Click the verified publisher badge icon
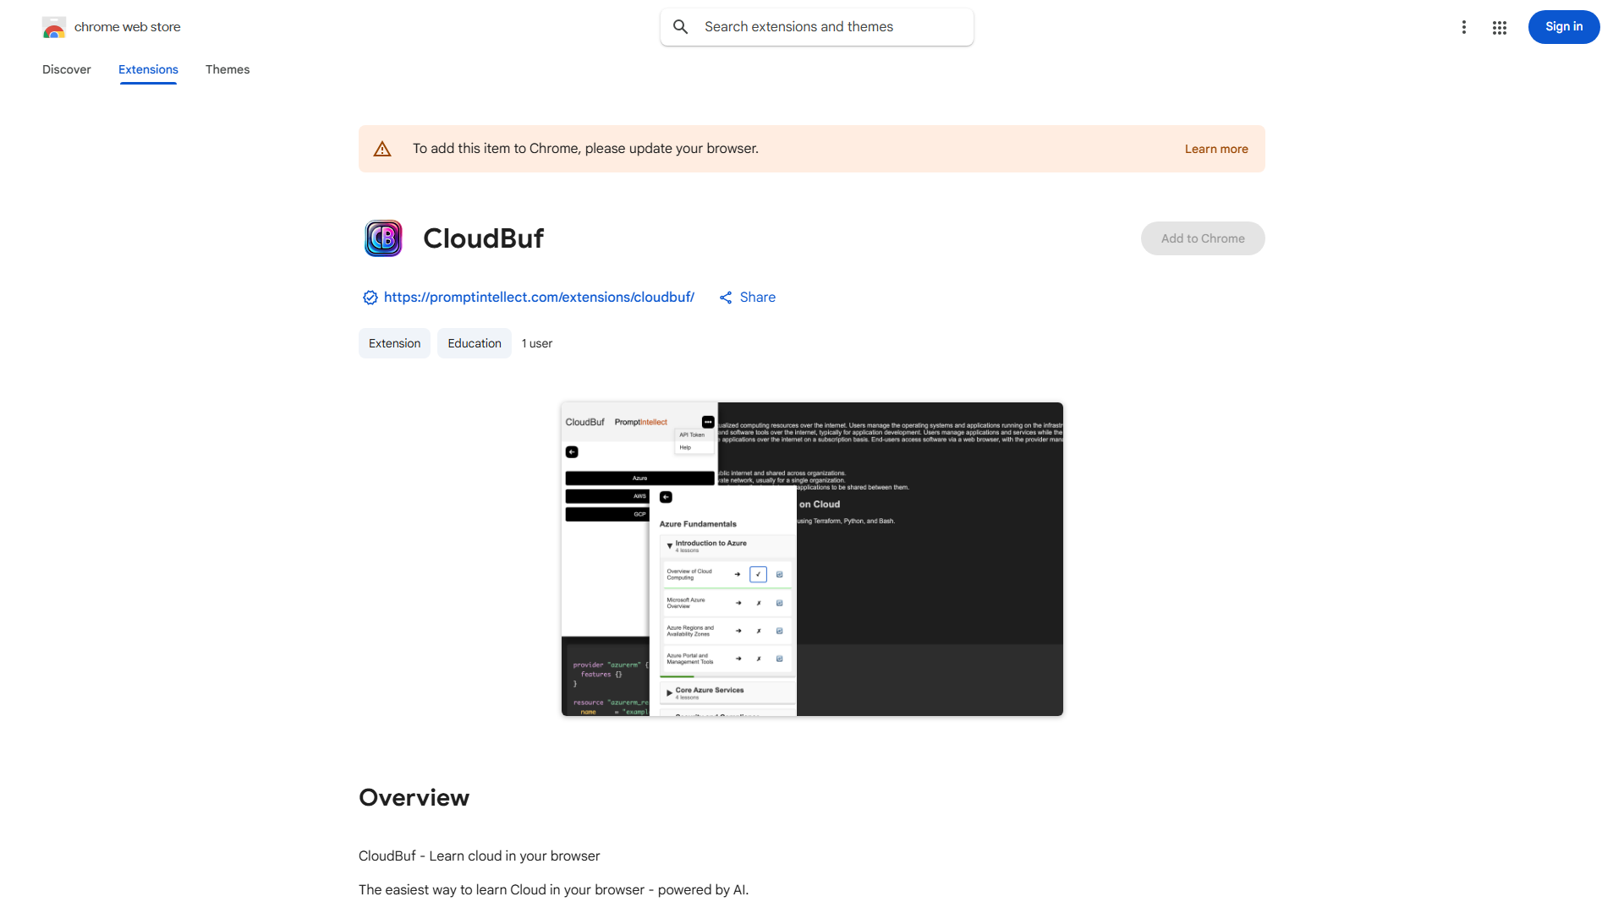 pos(370,298)
